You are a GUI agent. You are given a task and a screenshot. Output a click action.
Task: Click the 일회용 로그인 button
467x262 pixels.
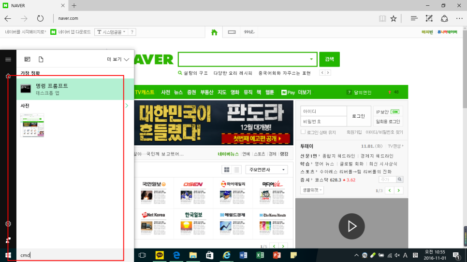(x=388, y=121)
